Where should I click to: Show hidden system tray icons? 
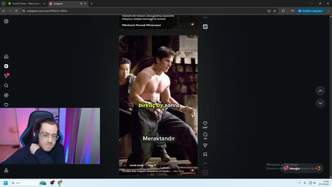click(299, 183)
